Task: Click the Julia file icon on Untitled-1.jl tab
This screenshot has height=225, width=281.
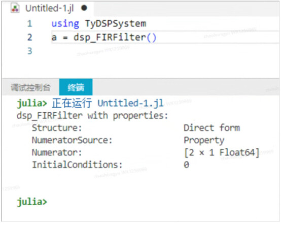Action: pos(15,8)
